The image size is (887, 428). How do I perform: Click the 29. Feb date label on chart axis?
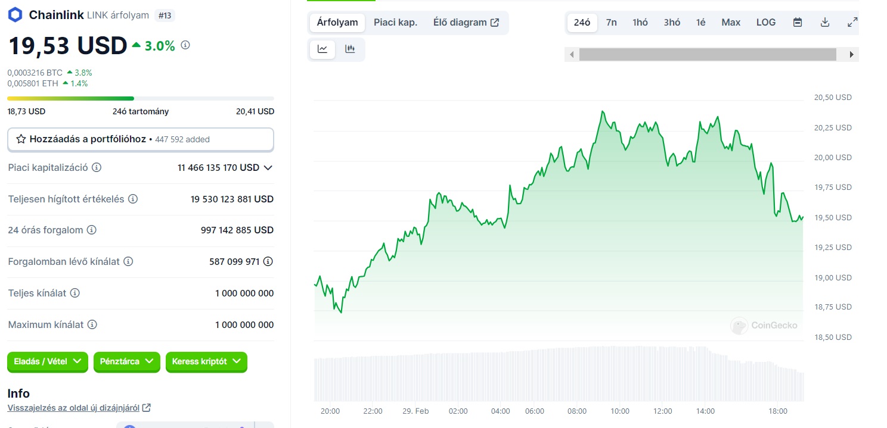[x=415, y=411]
